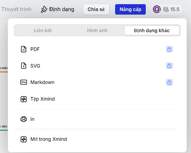Check the 15.5 credits balance
This screenshot has width=191, height=153.
coord(175,10)
